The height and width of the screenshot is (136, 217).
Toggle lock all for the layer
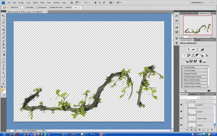[x=194, y=102]
